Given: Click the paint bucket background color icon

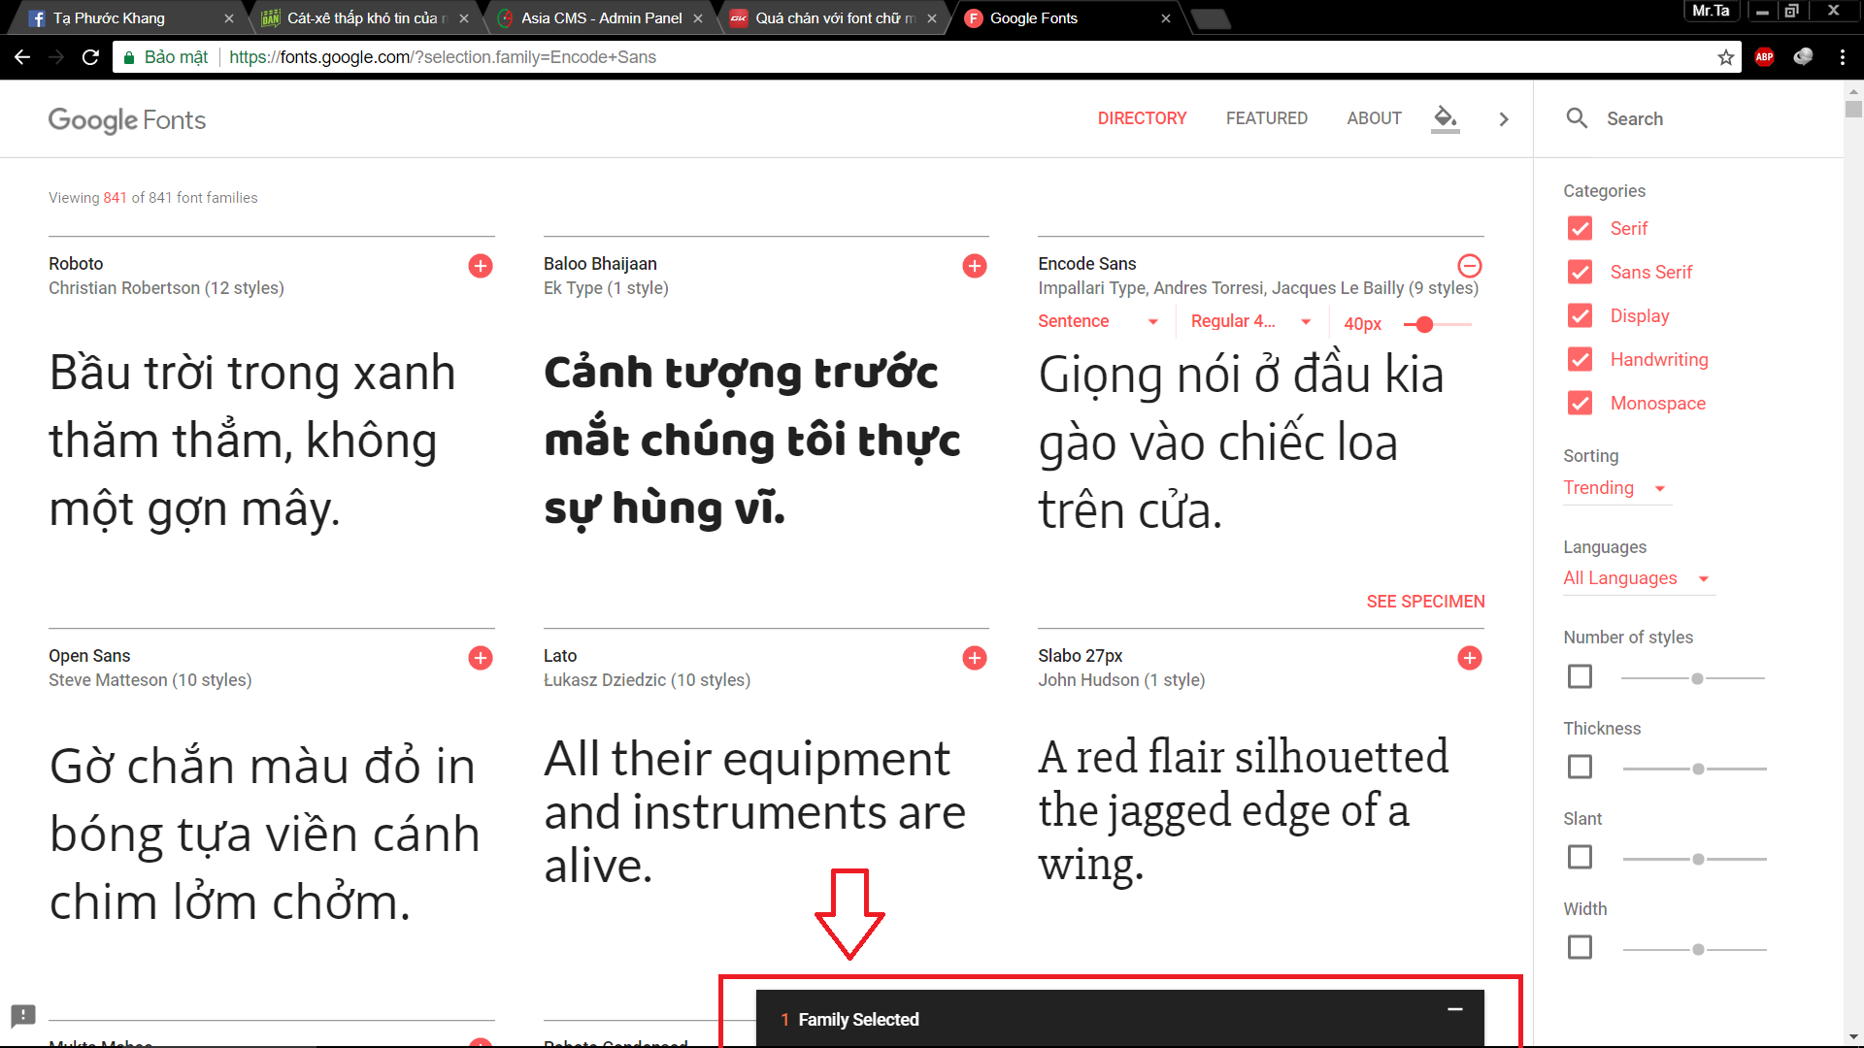Looking at the screenshot, I should point(1445,118).
